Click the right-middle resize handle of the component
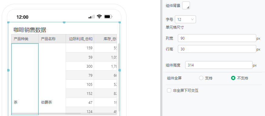The width and height of the screenshot is (265, 116). point(120,70)
